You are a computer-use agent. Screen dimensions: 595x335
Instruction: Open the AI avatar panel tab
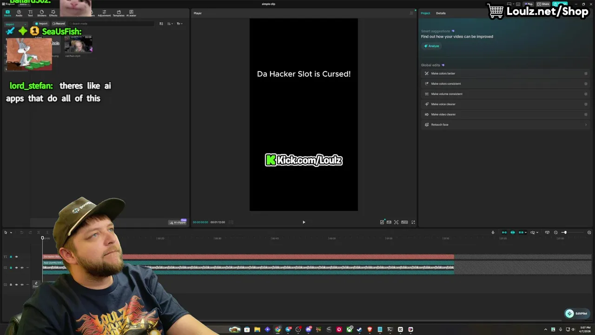pyautogui.click(x=131, y=13)
